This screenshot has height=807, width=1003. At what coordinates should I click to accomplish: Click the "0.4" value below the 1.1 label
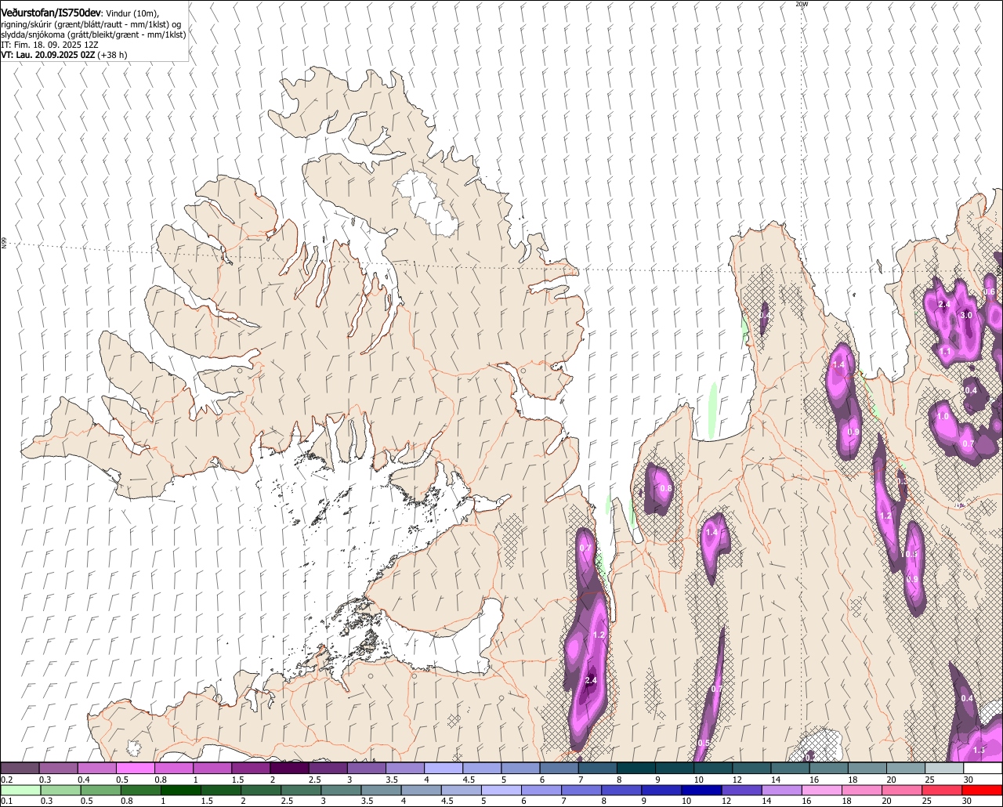pos(971,390)
